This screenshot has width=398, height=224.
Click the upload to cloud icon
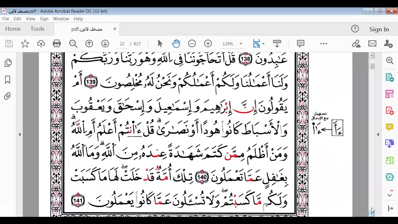pos(41,44)
